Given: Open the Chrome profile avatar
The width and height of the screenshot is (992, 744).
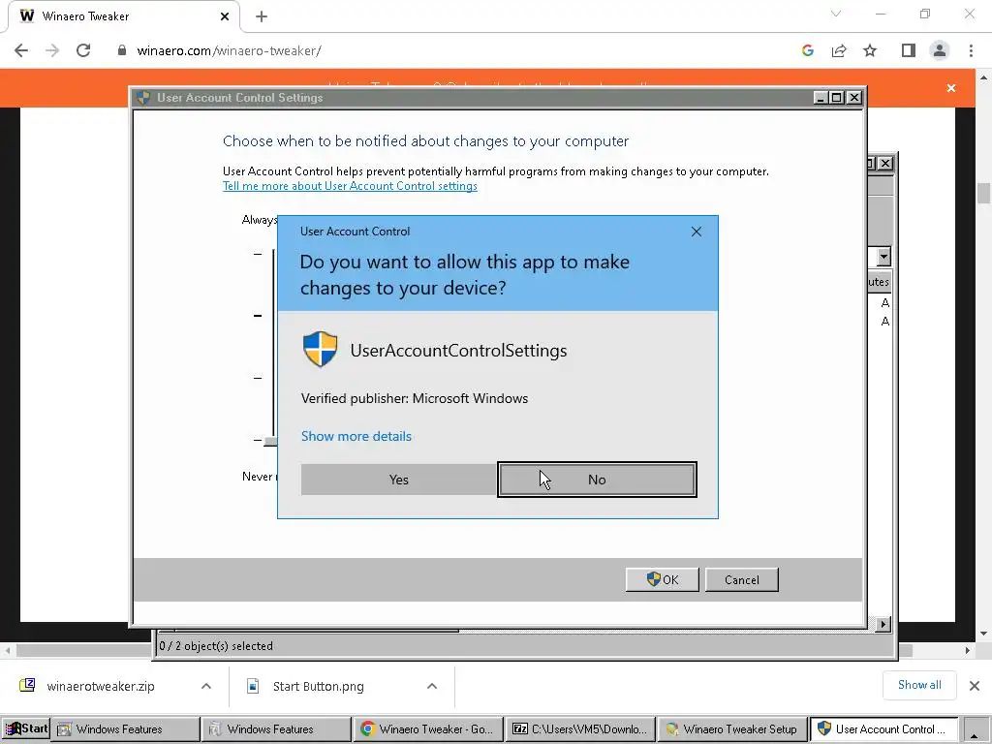Looking at the screenshot, I should [940, 50].
